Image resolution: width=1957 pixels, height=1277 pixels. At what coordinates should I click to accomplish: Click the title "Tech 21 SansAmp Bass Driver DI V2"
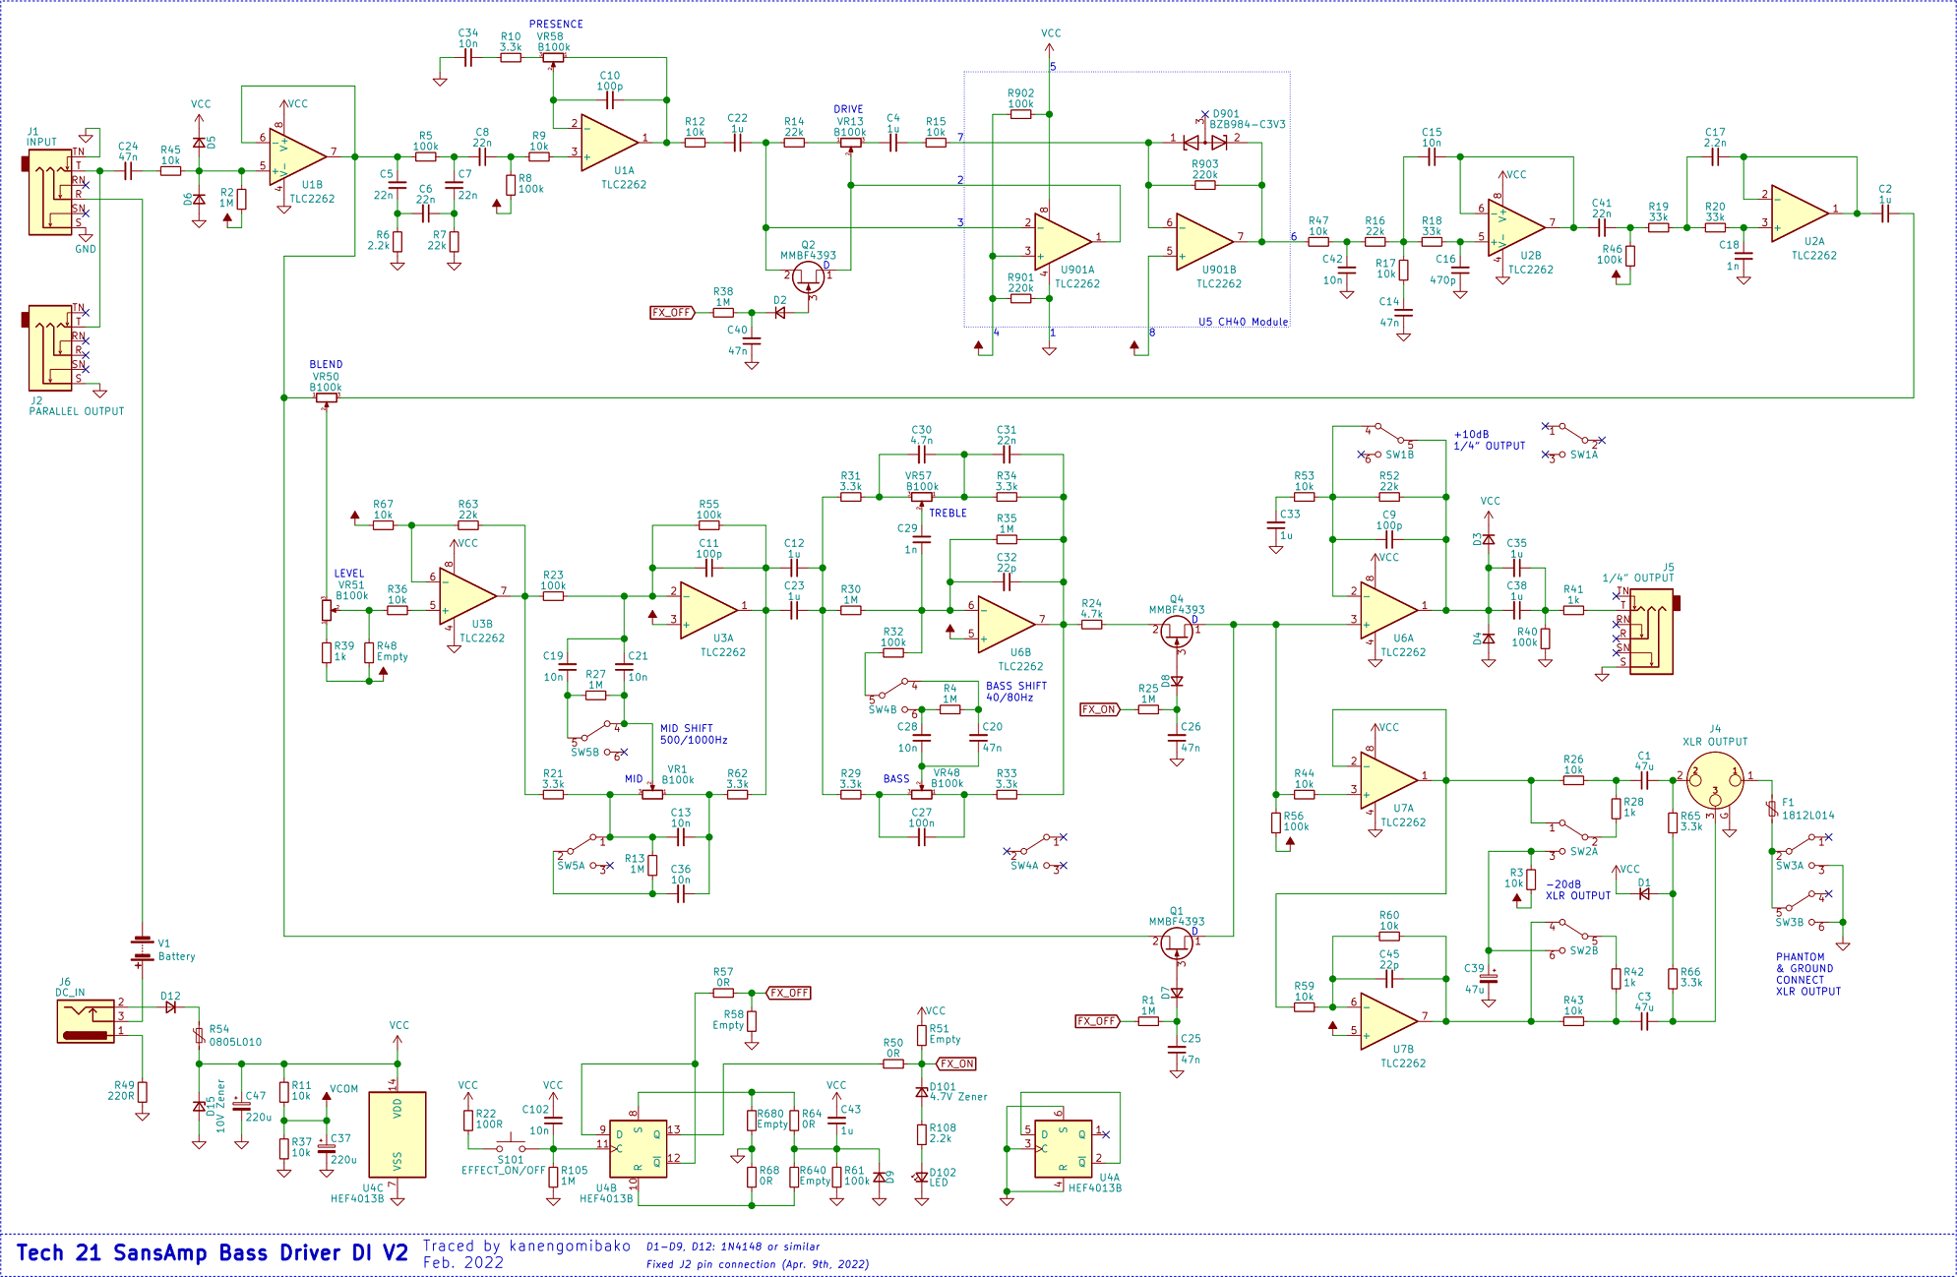pyautogui.click(x=212, y=1252)
